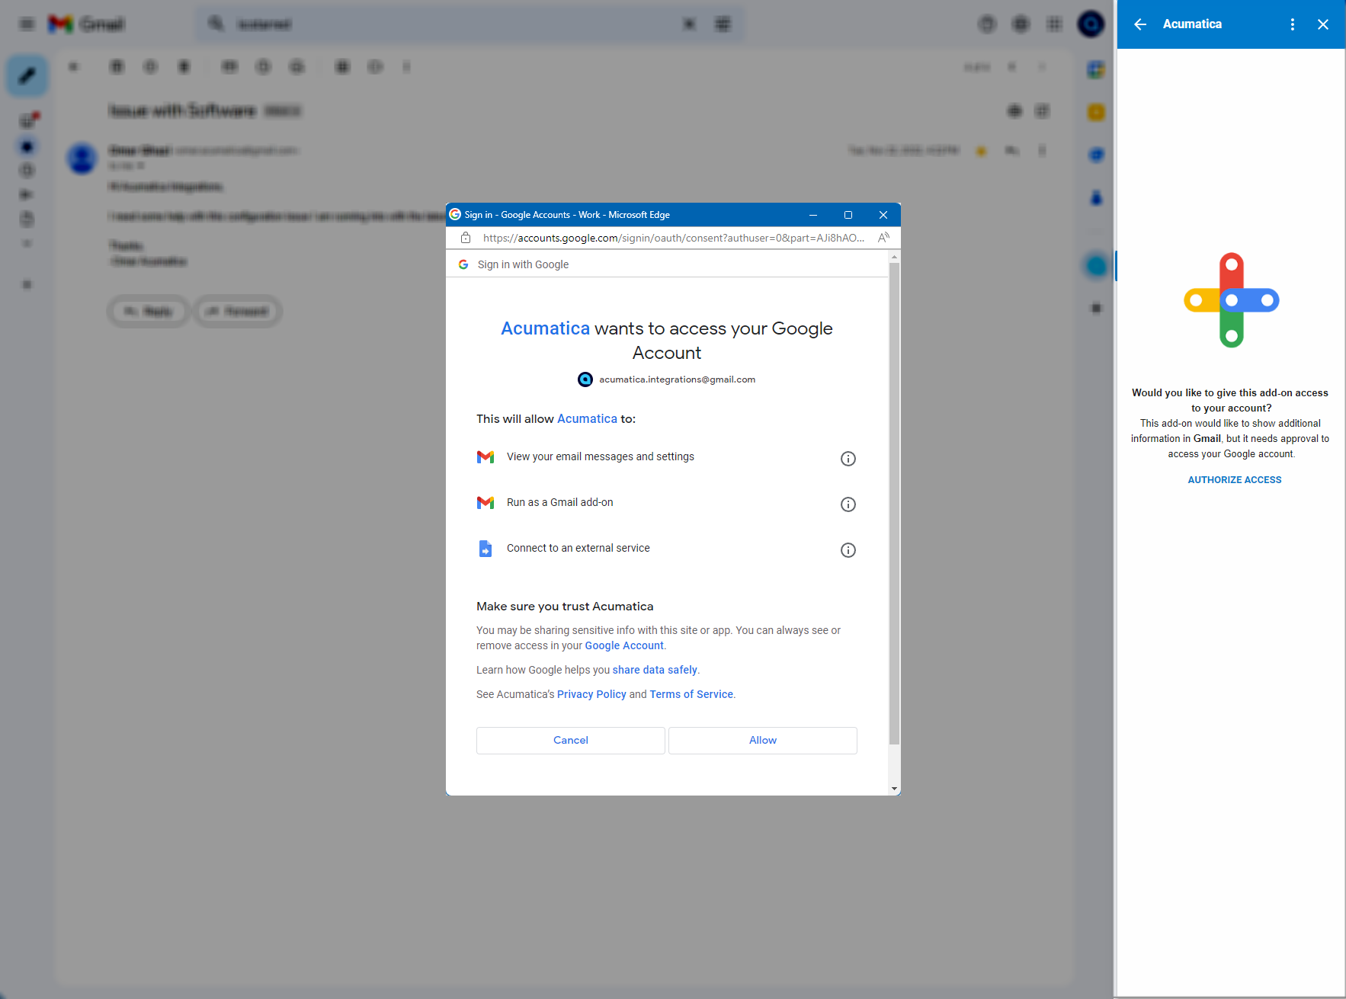Open the share data safely link

pyautogui.click(x=655, y=670)
